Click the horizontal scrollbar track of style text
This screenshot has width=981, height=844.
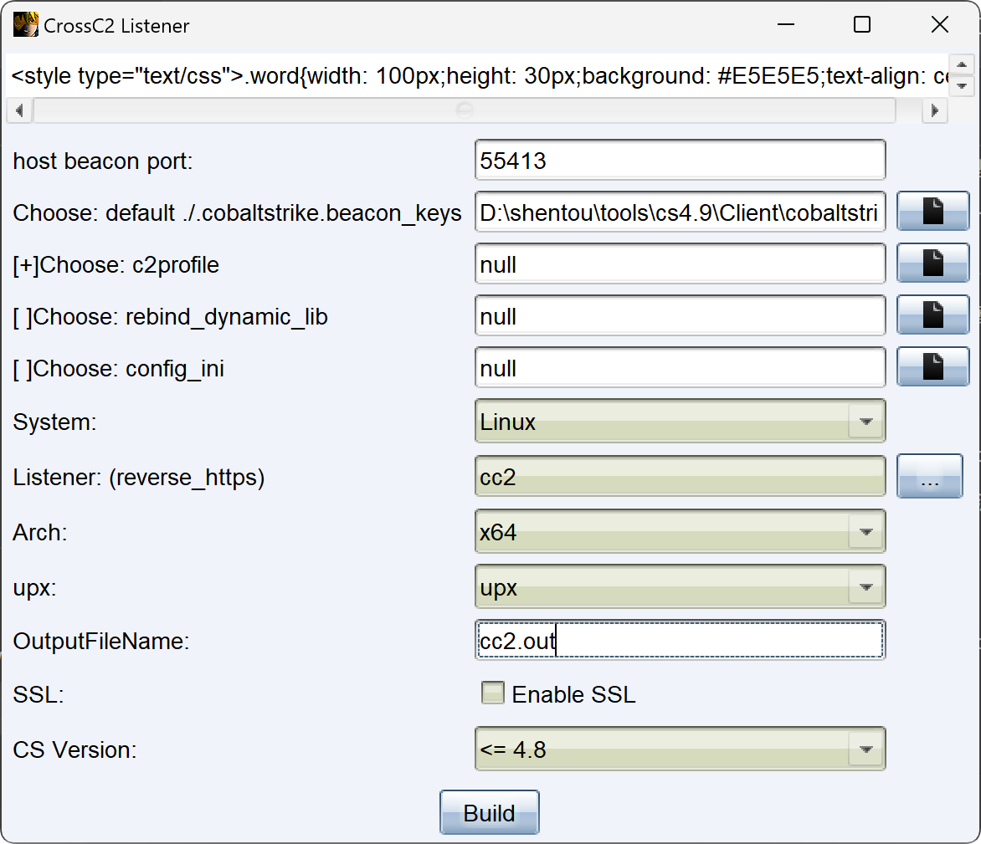[465, 110]
